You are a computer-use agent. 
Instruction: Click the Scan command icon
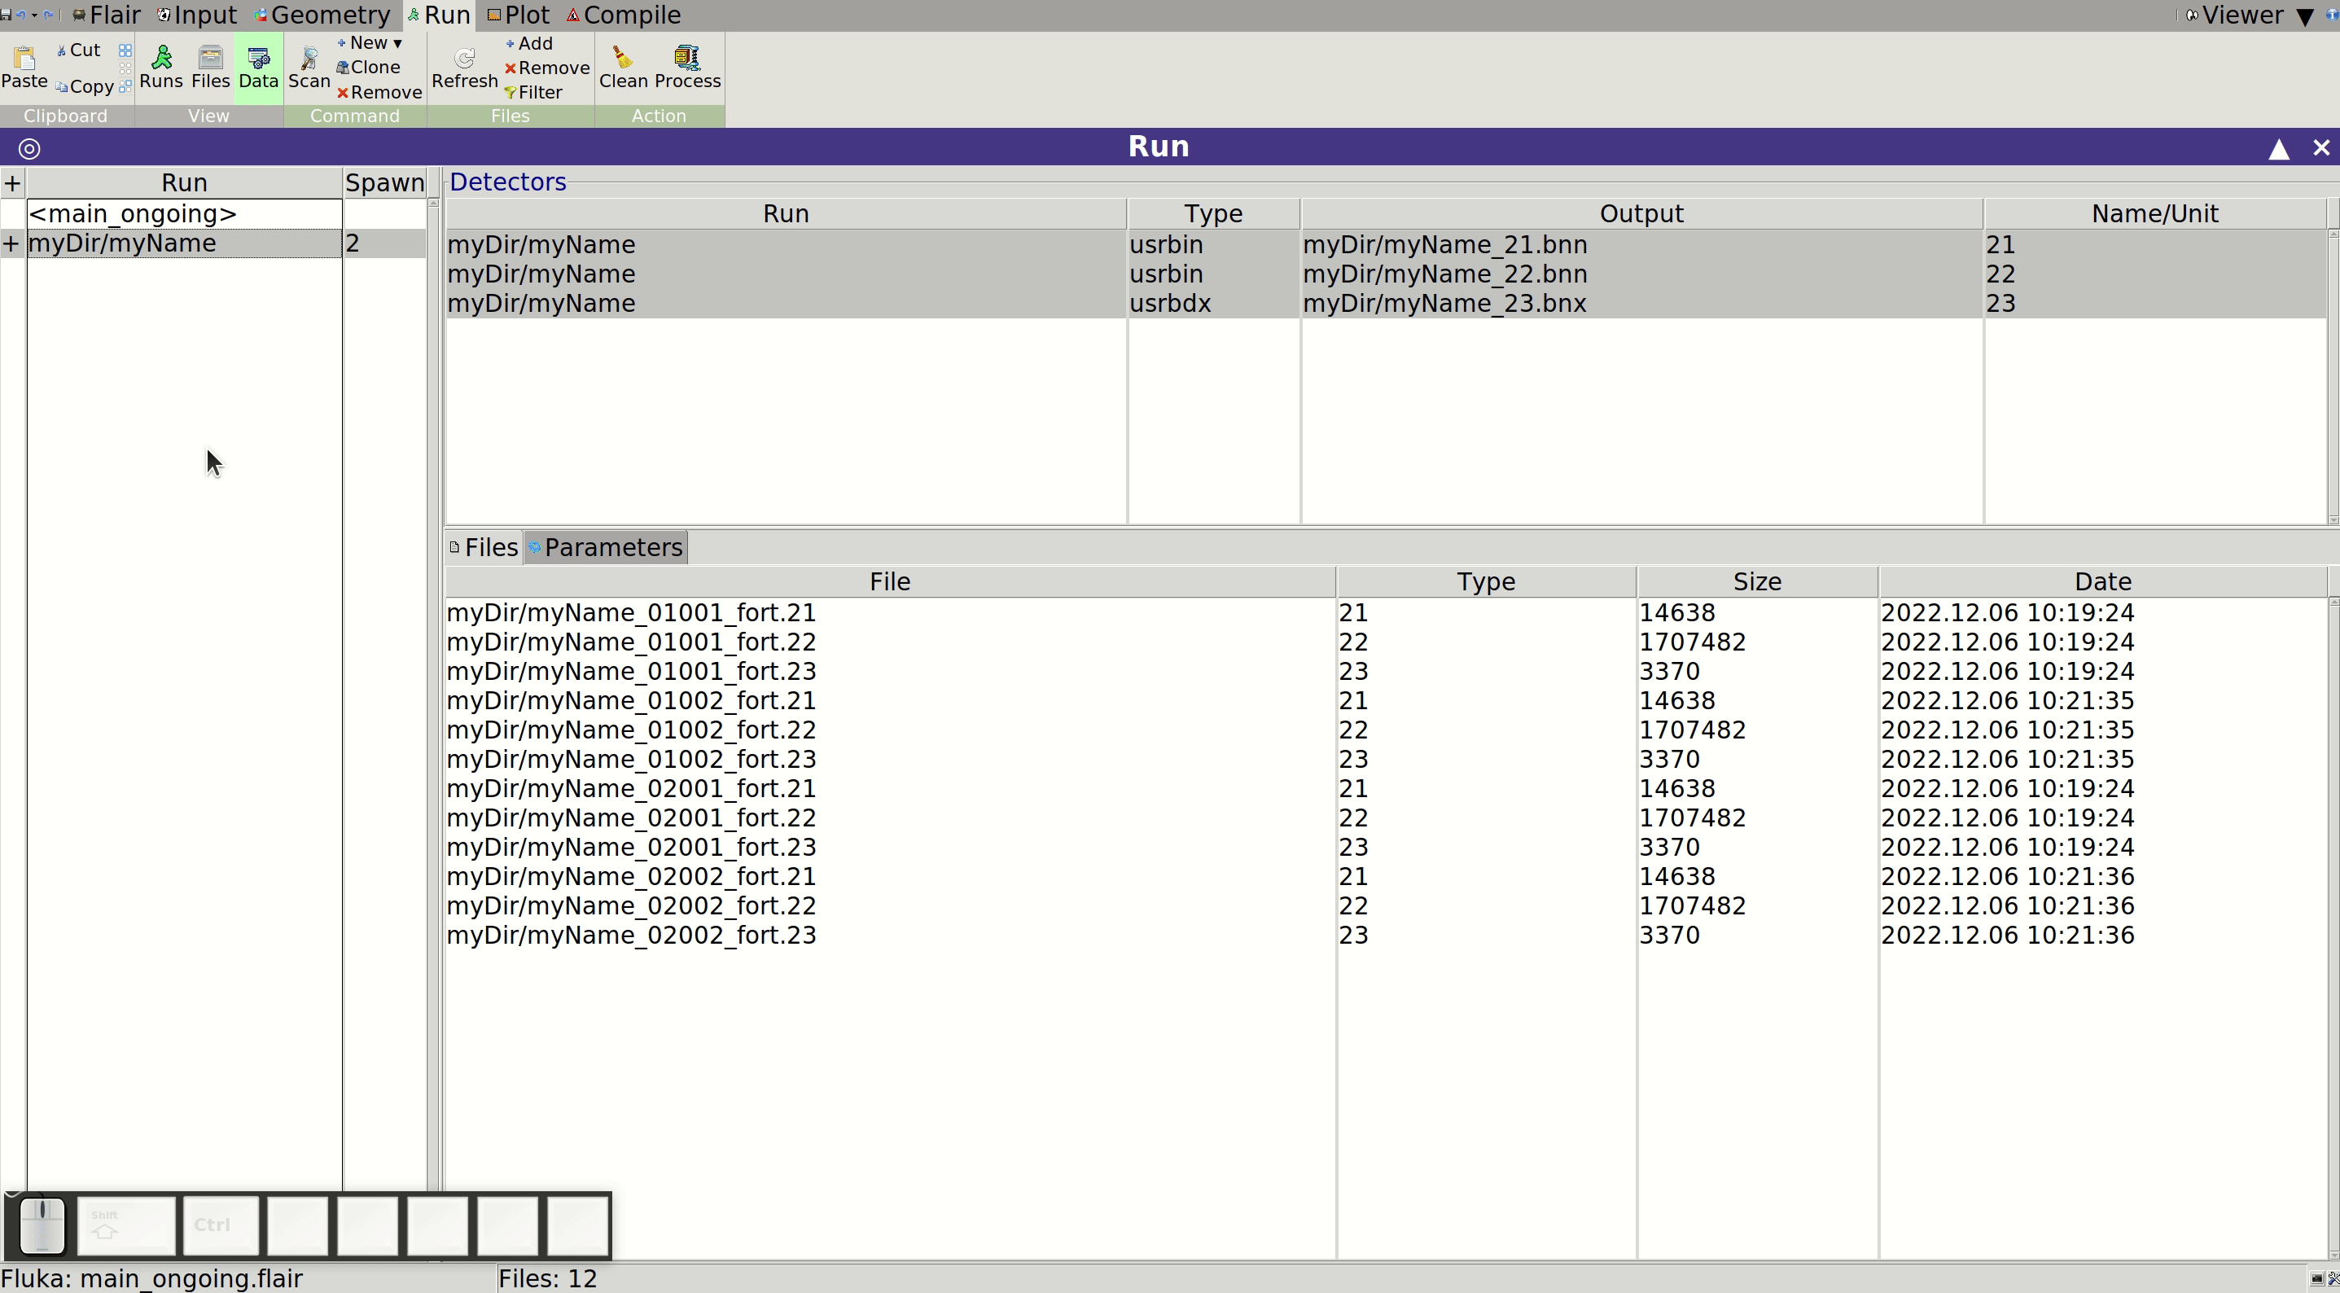click(x=309, y=58)
